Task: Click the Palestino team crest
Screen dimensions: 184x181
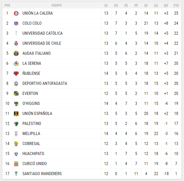Action: [x=16, y=123]
